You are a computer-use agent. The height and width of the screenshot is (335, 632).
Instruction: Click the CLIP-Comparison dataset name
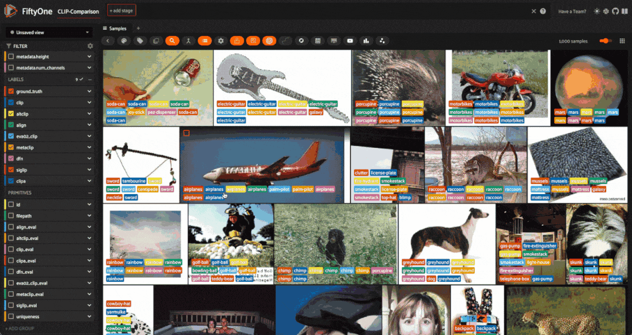[78, 11]
